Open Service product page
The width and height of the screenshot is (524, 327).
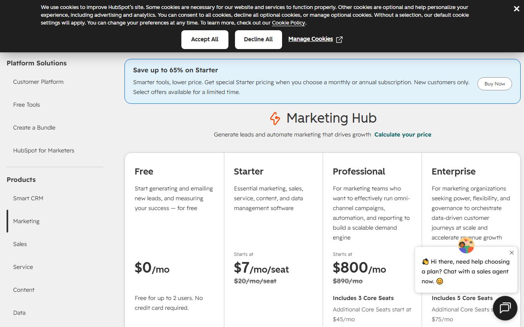tap(23, 267)
